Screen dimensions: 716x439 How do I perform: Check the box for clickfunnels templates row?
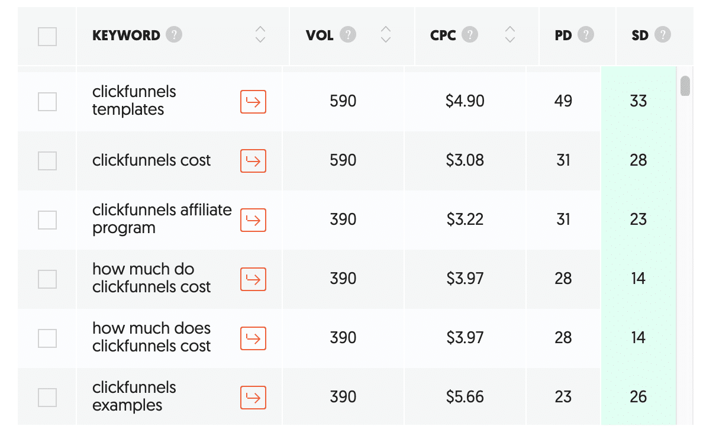47,102
